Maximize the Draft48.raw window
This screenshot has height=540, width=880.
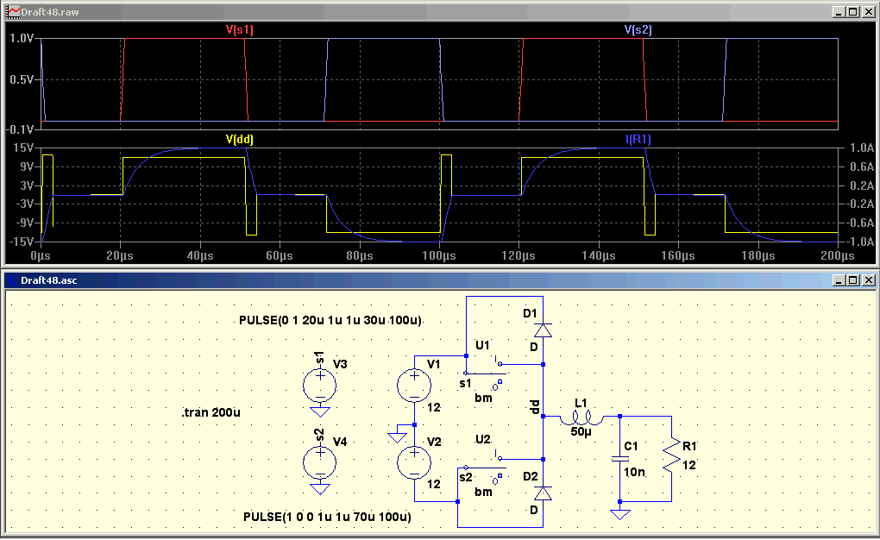click(x=853, y=12)
